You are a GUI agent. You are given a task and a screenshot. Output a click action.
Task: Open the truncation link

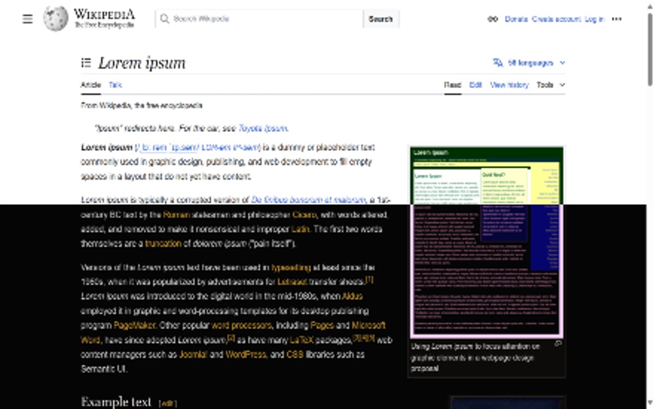pos(163,244)
